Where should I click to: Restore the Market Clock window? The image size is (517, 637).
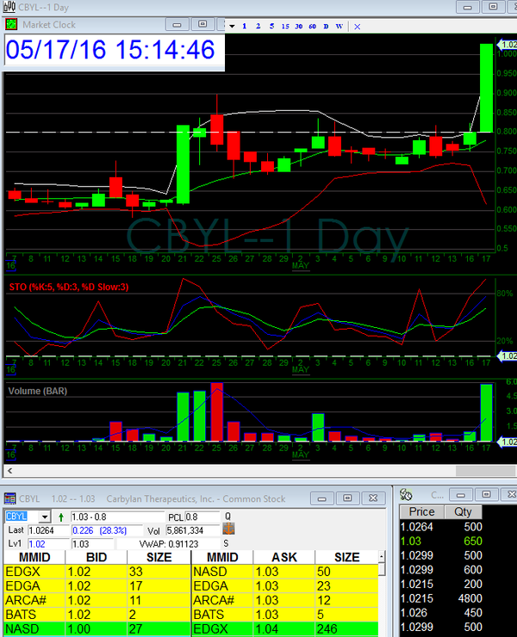(202, 24)
